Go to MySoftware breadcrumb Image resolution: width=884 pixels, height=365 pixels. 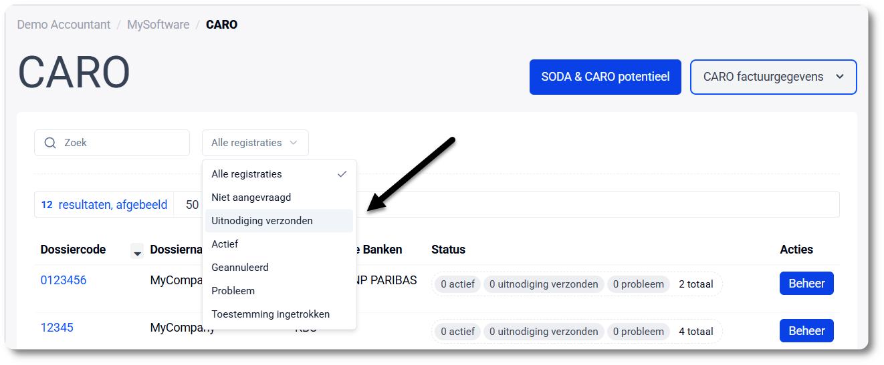(x=158, y=25)
